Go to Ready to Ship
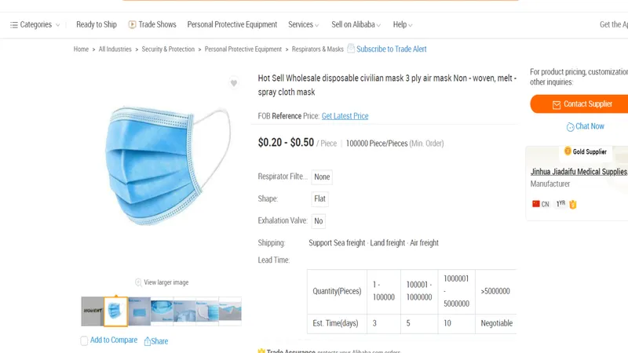628x353 pixels. click(97, 24)
